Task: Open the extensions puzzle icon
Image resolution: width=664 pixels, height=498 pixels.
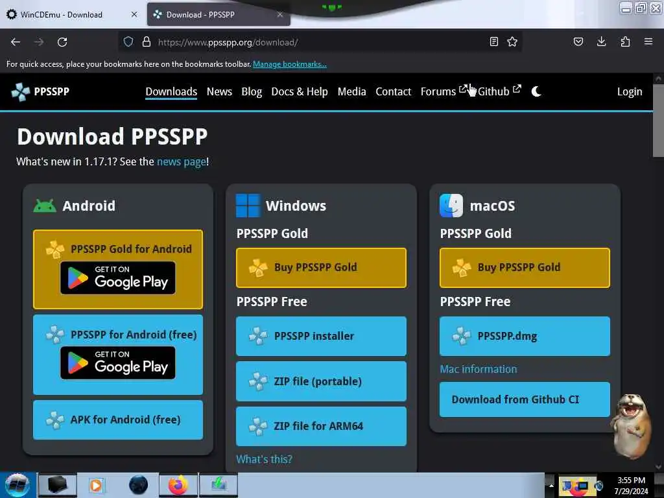Action: tap(625, 41)
